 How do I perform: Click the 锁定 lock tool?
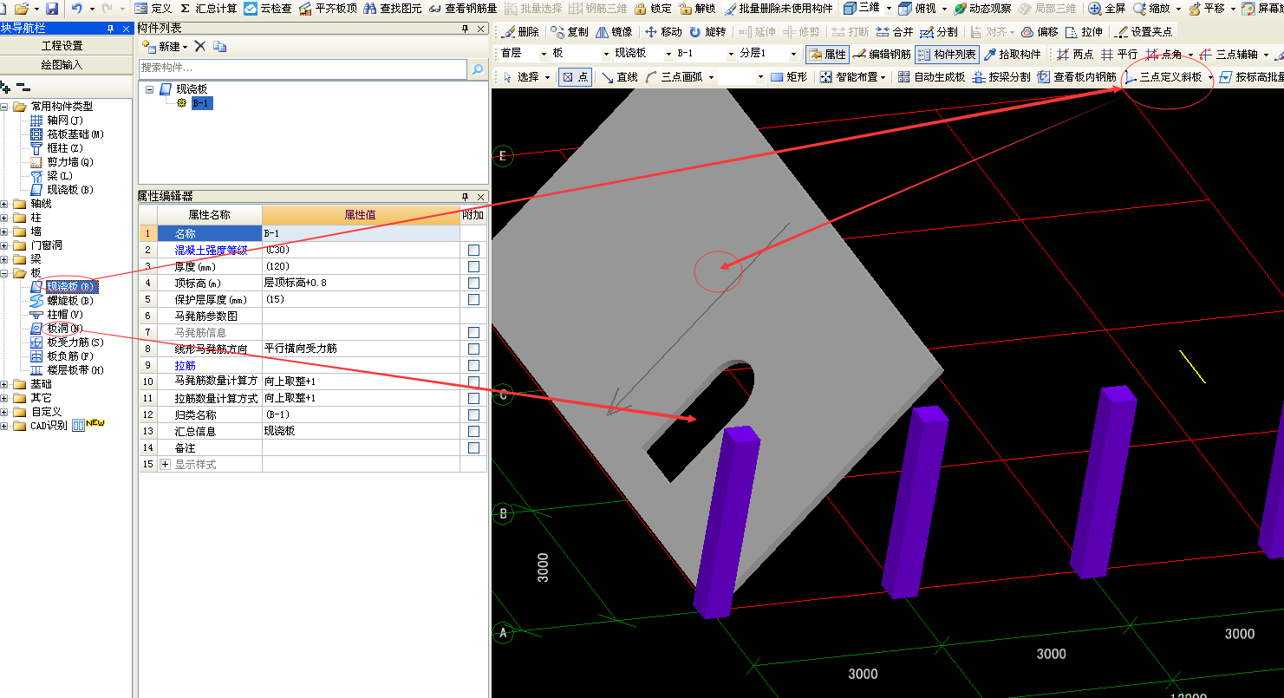pos(653,8)
